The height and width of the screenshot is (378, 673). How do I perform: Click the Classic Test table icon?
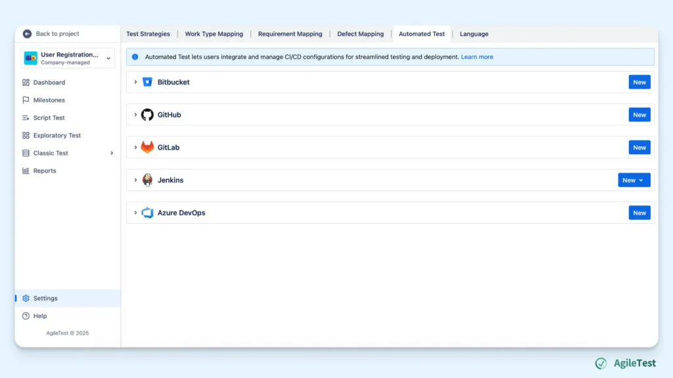(x=26, y=153)
